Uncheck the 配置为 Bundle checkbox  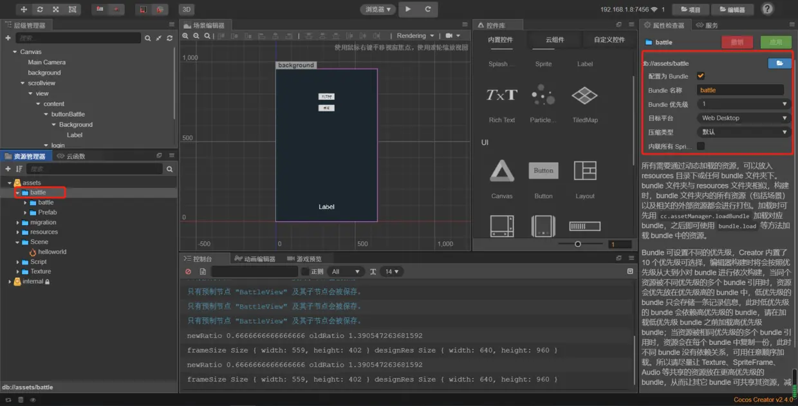[x=701, y=76]
